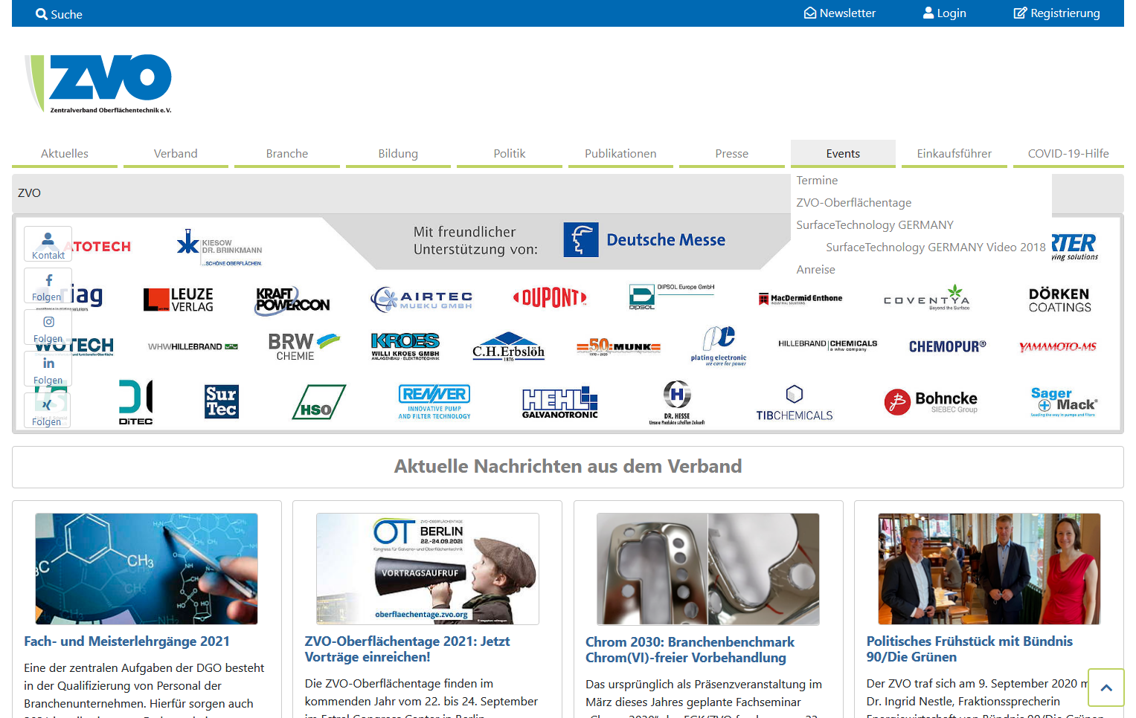Click the DiTEC logo
The image size is (1136, 718).
[136, 402]
